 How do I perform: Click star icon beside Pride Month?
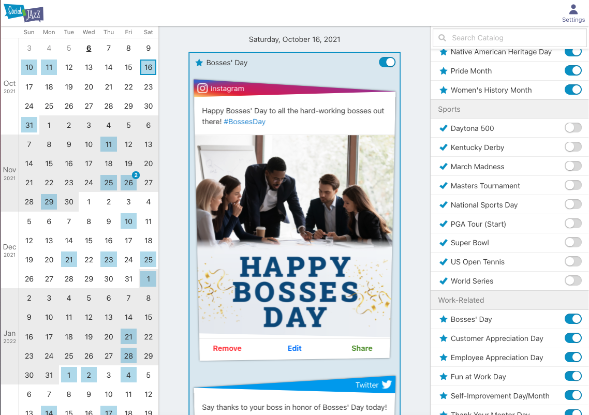[x=443, y=71]
